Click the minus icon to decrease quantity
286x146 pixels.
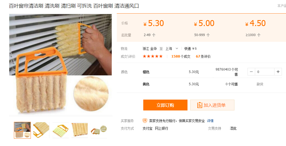pyautogui.click(x=251, y=72)
